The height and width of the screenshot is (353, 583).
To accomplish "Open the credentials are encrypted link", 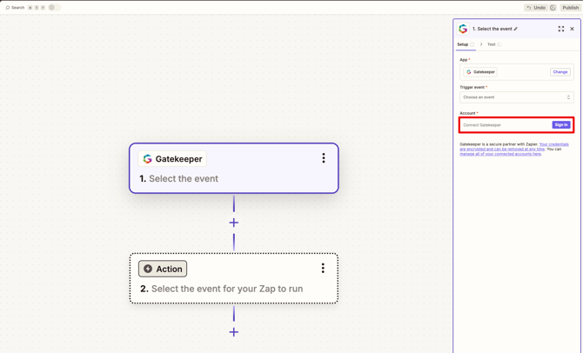I will tap(514, 146).
